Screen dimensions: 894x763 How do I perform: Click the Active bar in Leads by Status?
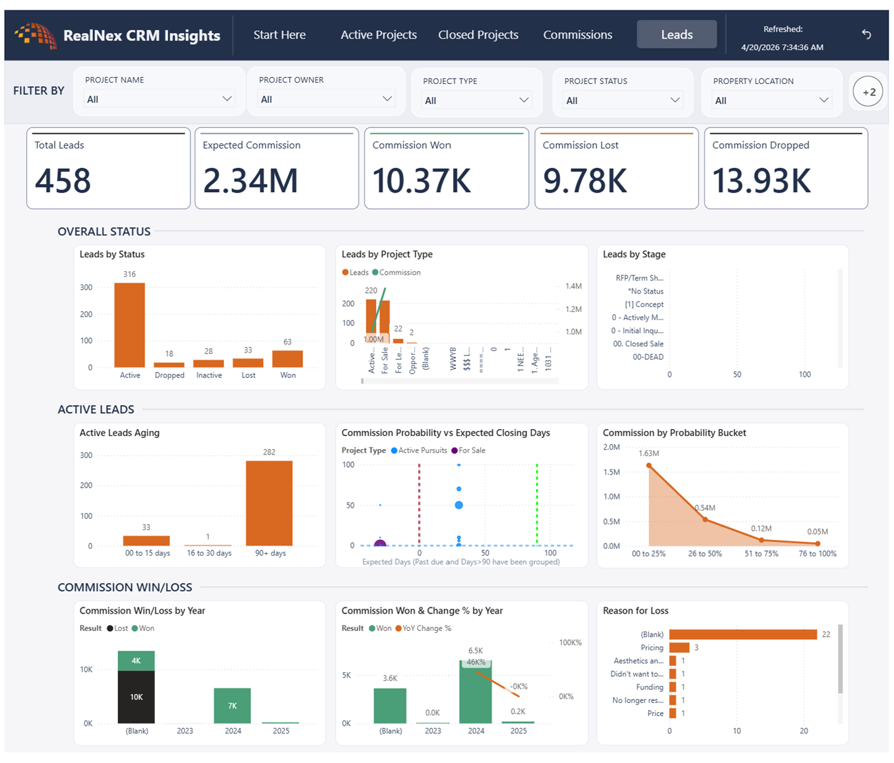point(129,325)
